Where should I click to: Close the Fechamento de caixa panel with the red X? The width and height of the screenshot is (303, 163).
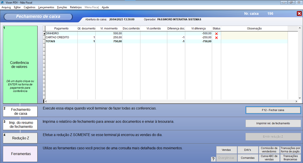tap(299, 14)
